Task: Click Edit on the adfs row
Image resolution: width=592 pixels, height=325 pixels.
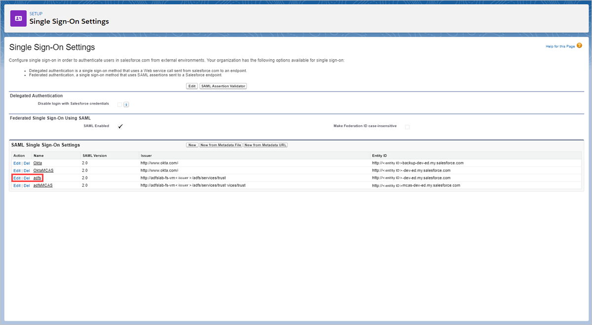Action: [17, 178]
